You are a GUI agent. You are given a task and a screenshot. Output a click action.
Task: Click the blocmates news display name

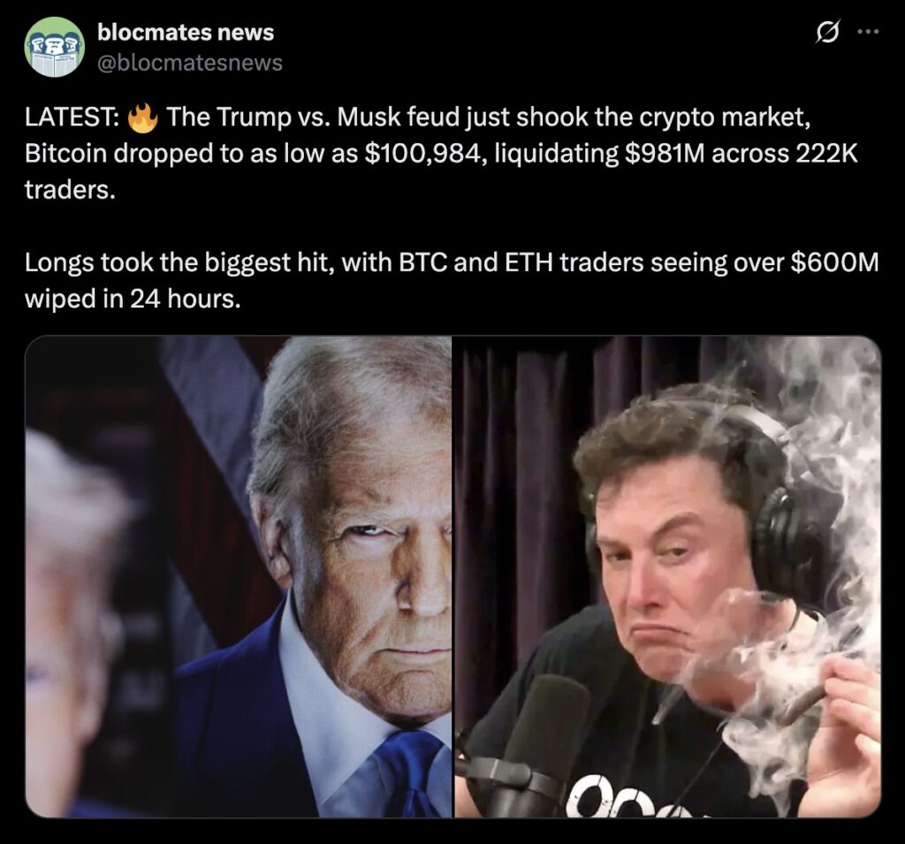(x=186, y=33)
